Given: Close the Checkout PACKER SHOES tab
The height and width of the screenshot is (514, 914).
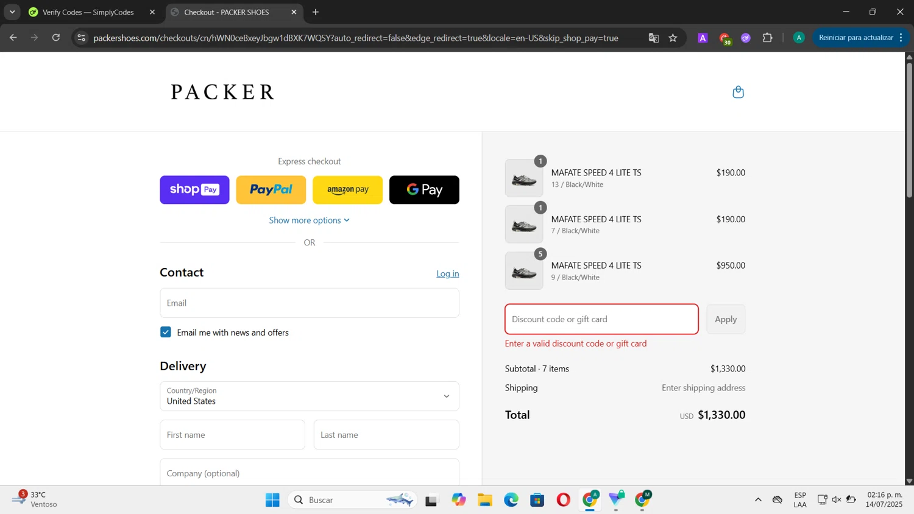Looking at the screenshot, I should (x=294, y=12).
